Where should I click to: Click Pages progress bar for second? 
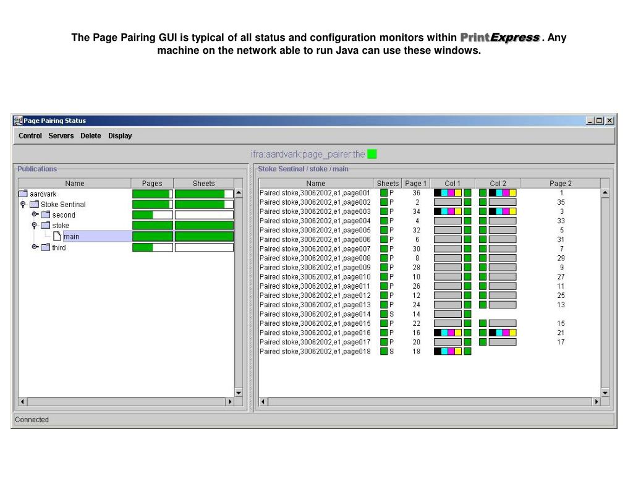tap(153, 215)
